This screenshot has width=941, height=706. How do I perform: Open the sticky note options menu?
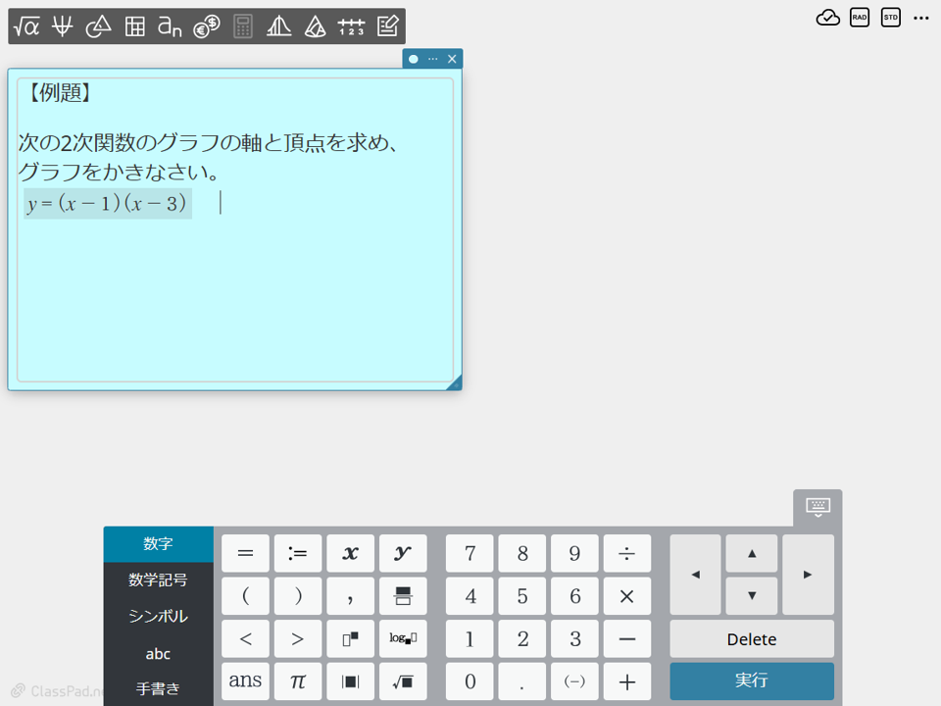click(x=431, y=59)
